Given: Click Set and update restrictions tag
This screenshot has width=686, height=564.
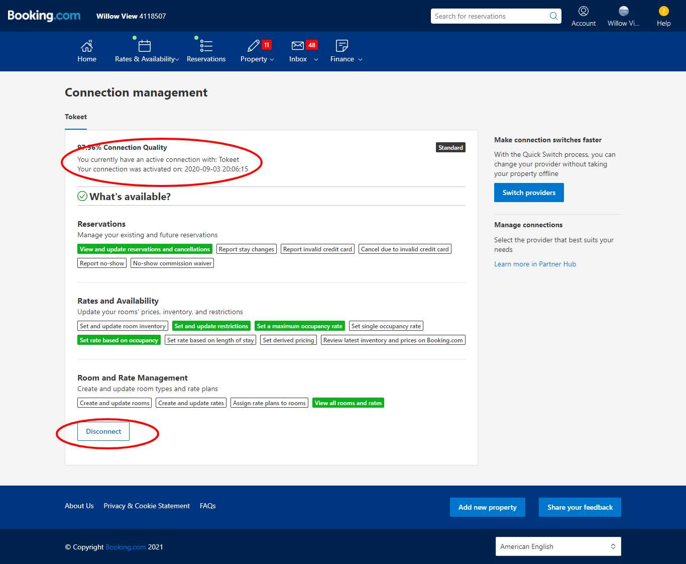Looking at the screenshot, I should point(211,326).
